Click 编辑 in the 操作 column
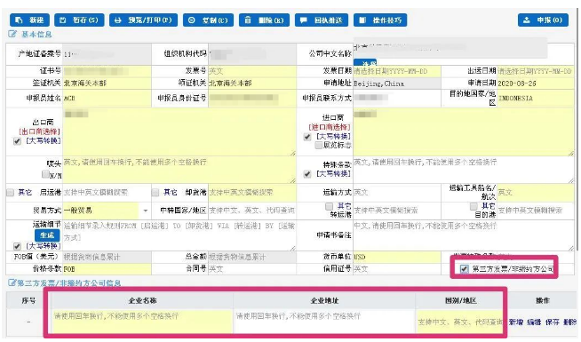The height and width of the screenshot is (342, 581). [x=534, y=322]
